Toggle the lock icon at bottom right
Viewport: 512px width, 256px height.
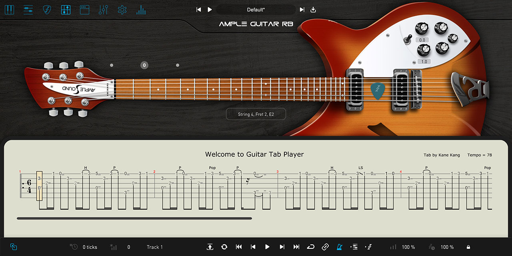click(468, 247)
